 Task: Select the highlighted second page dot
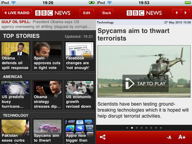click(x=132, y=128)
